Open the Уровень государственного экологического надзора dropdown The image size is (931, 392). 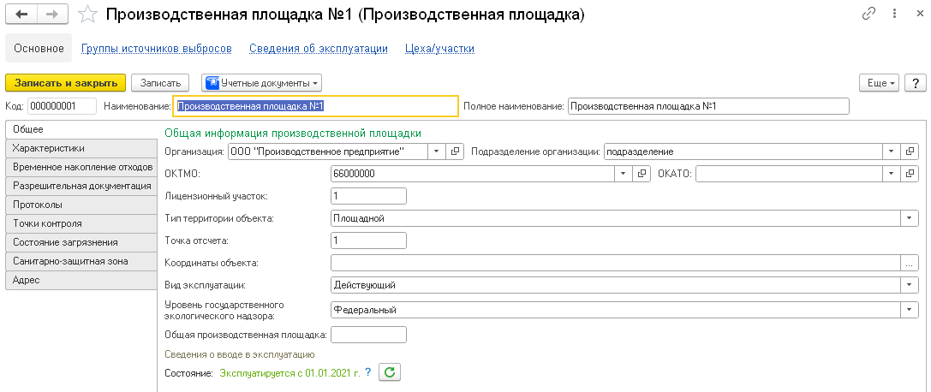tap(910, 310)
